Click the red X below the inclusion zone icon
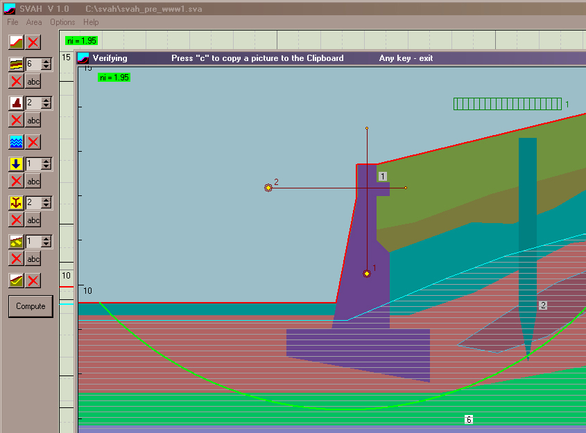Image resolution: width=586 pixels, height=433 pixels. (x=16, y=258)
